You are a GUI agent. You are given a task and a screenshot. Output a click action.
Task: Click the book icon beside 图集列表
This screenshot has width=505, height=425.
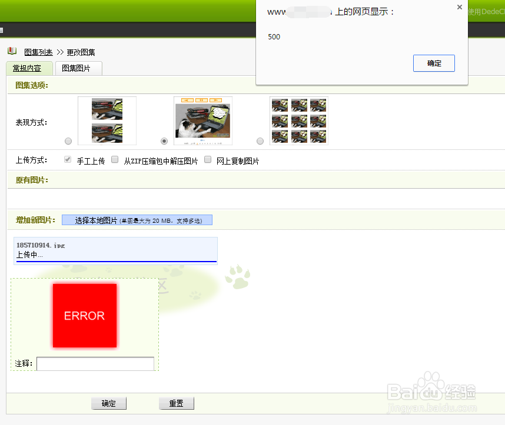coord(12,51)
